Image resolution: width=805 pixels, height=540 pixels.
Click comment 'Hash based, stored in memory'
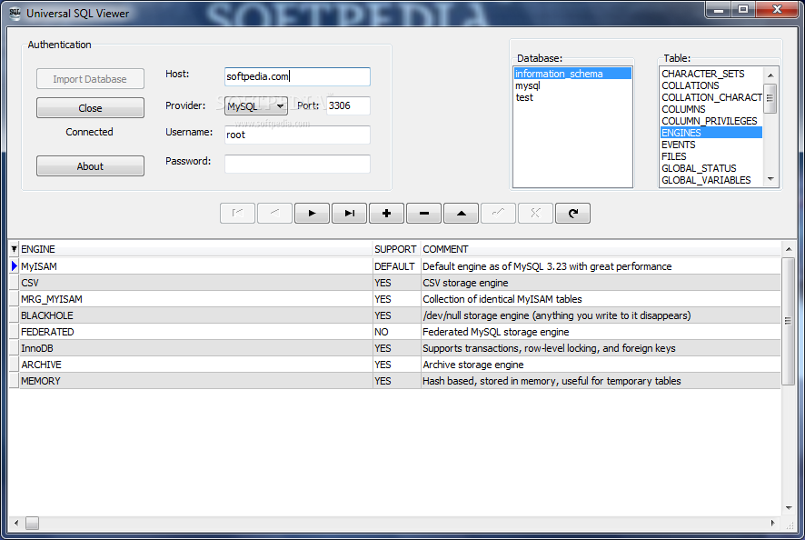(x=601, y=381)
